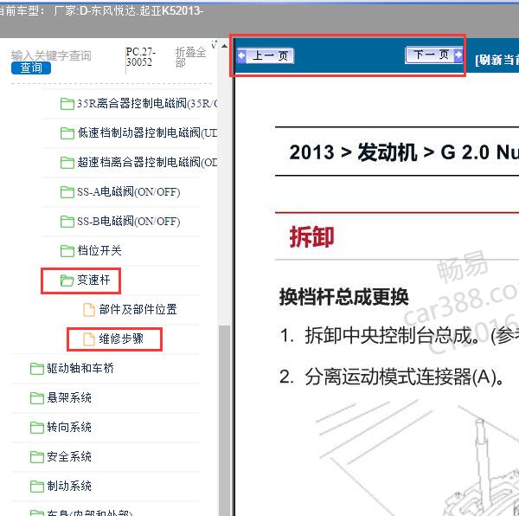The width and height of the screenshot is (519, 516).
Task: Click the 折叠全部 collapse all link
Action: coord(190,57)
